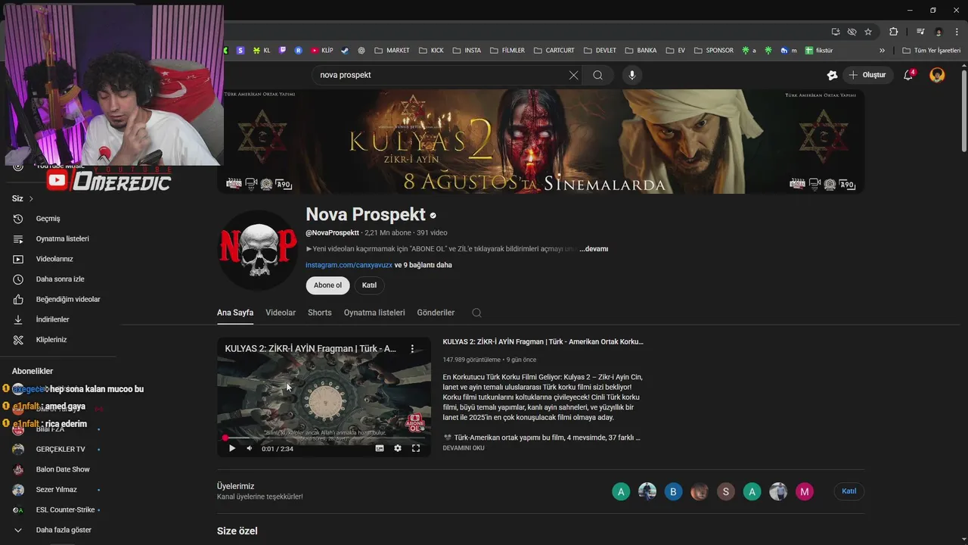Subscribe with Abone ol button
The image size is (968, 545).
(x=327, y=285)
